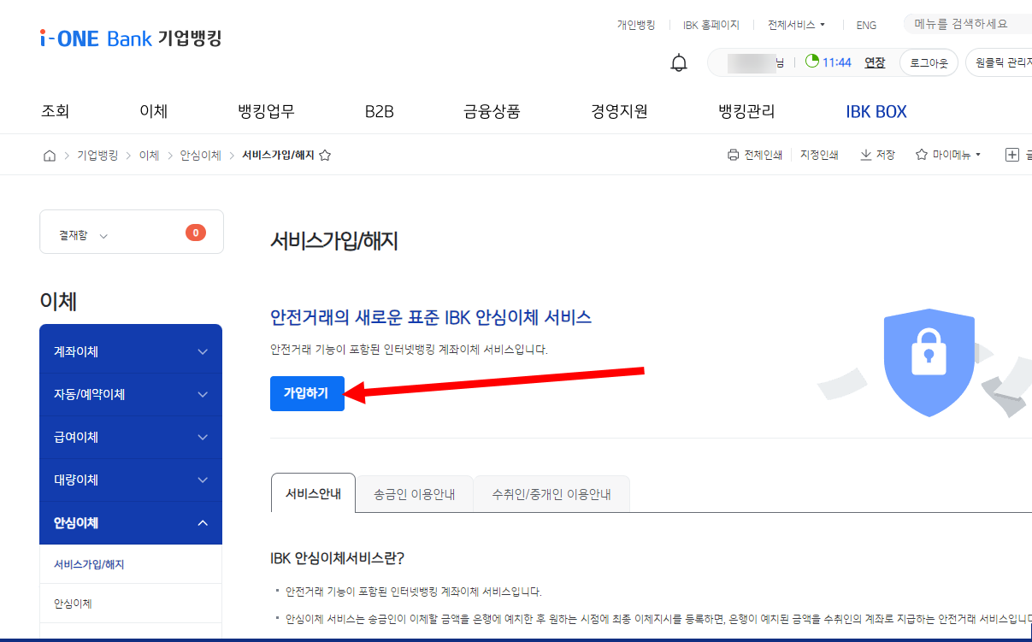
Task: Go to home via breadcrumb house icon
Action: [x=50, y=155]
